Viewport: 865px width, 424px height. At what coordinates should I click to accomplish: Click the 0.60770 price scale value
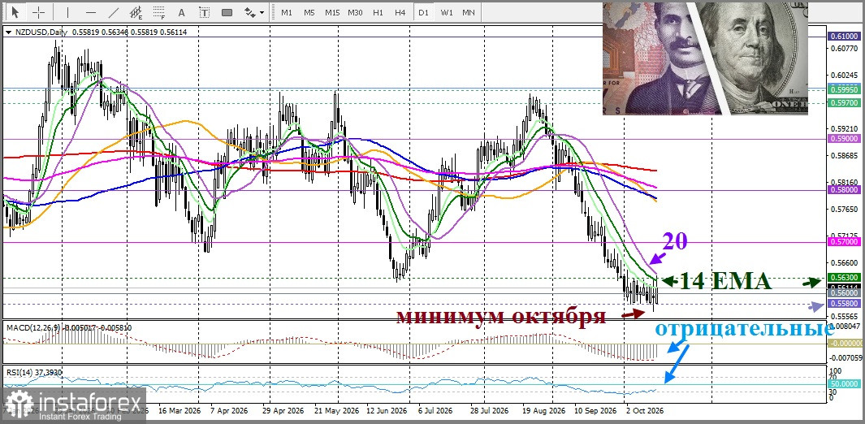coord(844,49)
